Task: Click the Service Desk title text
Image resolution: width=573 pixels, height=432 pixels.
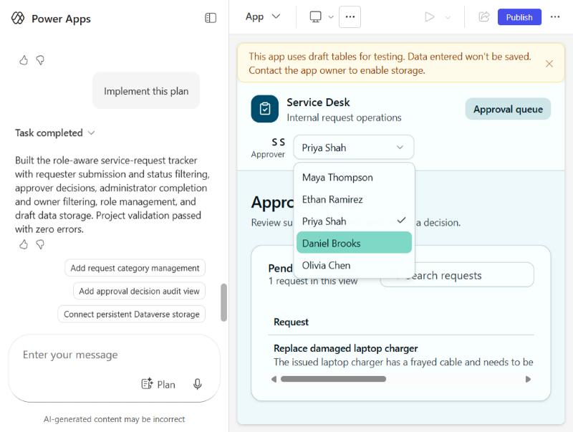Action: 318,102
